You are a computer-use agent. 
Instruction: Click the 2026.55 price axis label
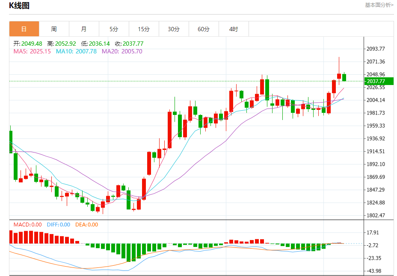(376, 88)
